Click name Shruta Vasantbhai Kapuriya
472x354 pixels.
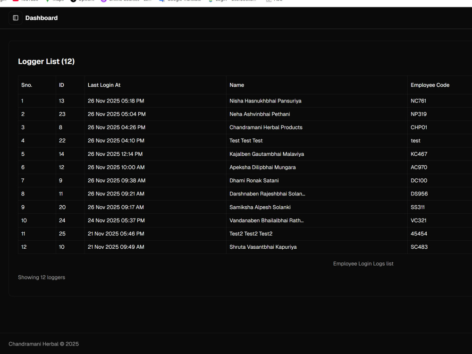[263, 247]
